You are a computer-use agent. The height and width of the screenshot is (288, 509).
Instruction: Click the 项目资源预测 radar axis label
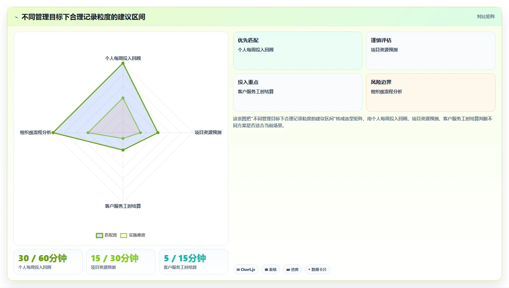(208, 132)
